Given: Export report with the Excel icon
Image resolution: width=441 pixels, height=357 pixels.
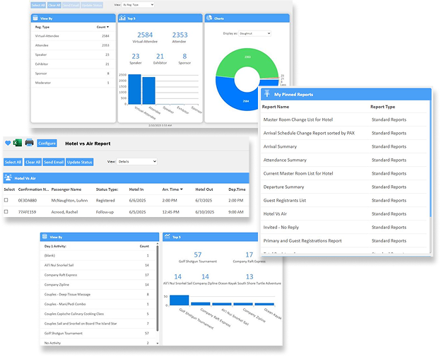Looking at the screenshot, I should click(x=18, y=143).
